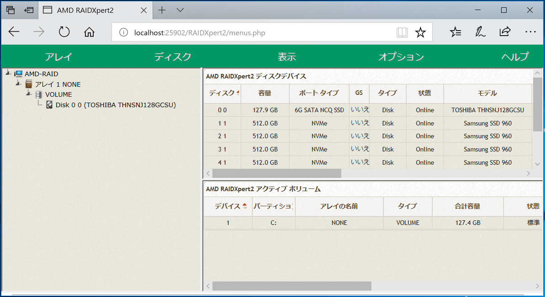Select disk row 4 1 cell
This screenshot has width=545, height=297.
click(222, 162)
